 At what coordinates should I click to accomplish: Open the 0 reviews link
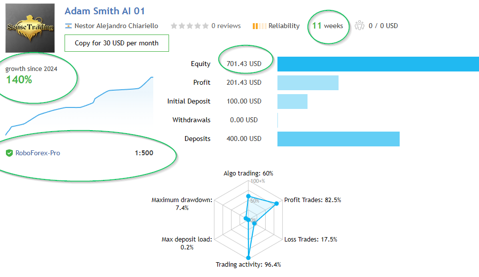coord(226,26)
